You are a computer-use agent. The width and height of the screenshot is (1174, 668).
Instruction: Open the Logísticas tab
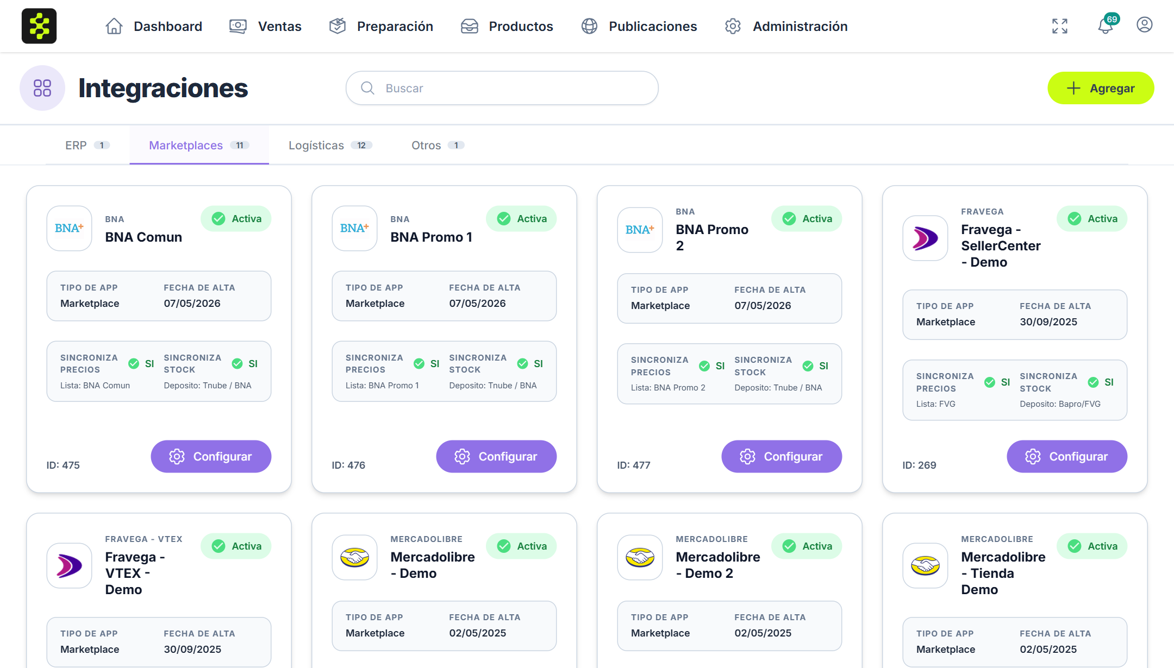330,145
